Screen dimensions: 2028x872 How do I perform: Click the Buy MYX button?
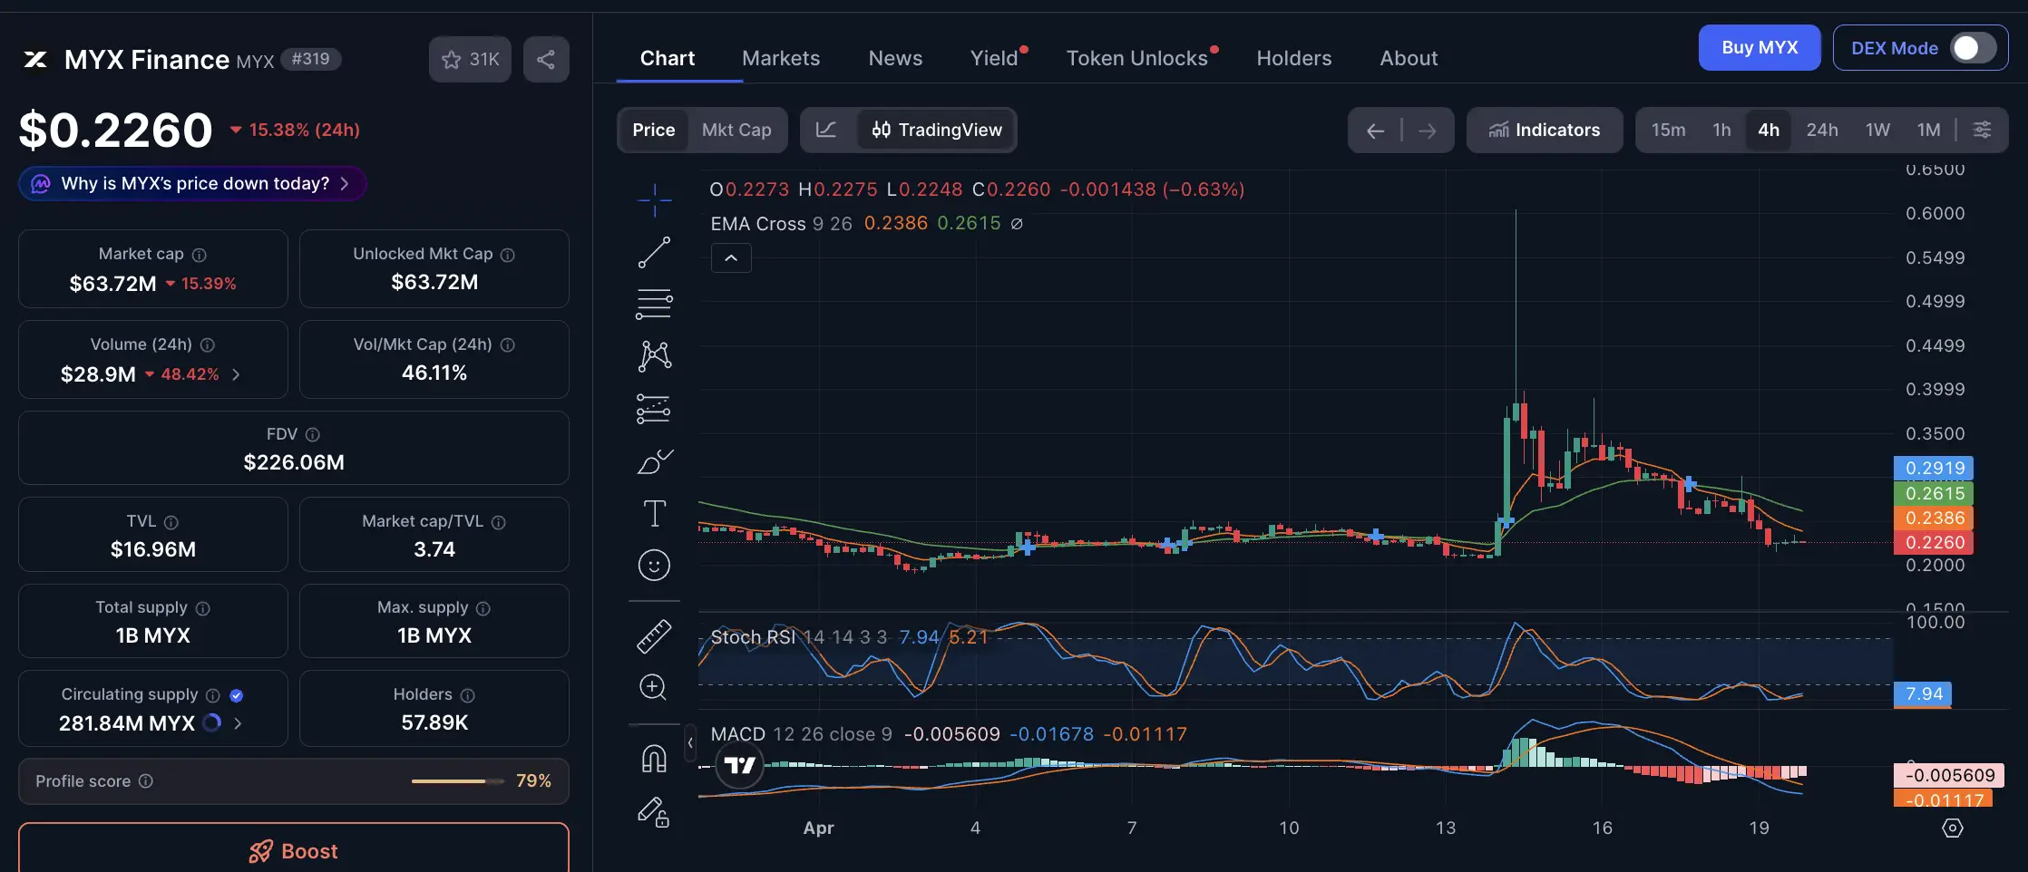click(1759, 47)
